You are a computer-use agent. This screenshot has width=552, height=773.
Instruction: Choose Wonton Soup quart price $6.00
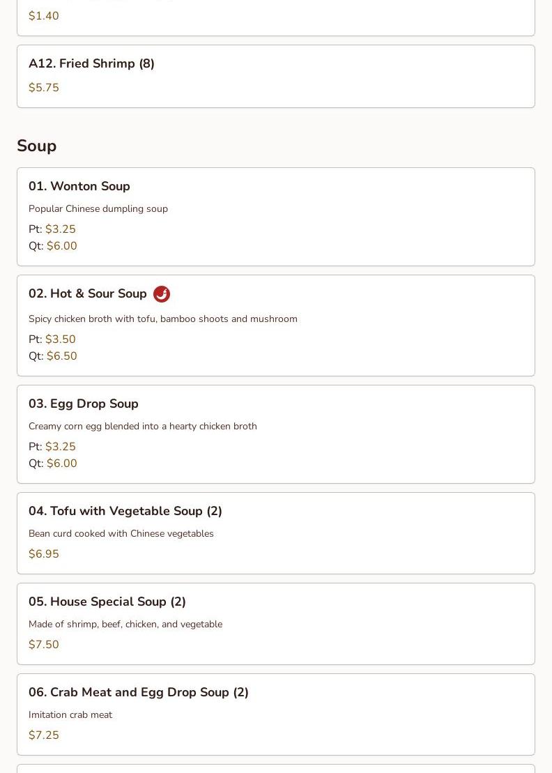pyautogui.click(x=62, y=246)
